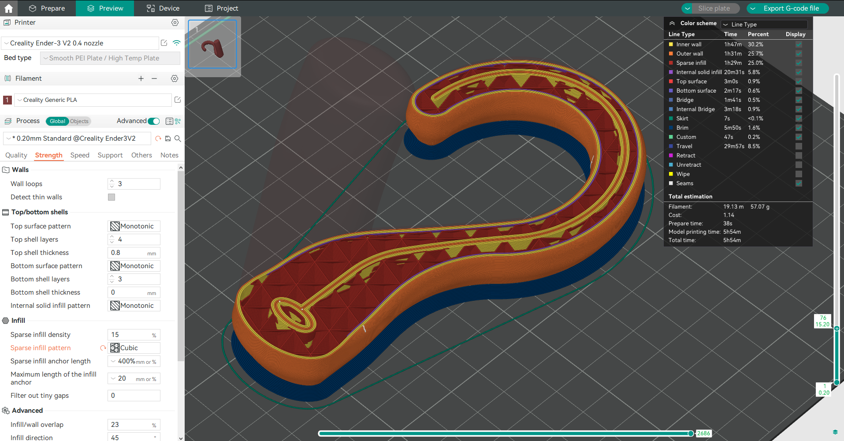Image resolution: width=844 pixels, height=441 pixels.
Task: Open Top surface pattern dropdown
Action: [134, 226]
